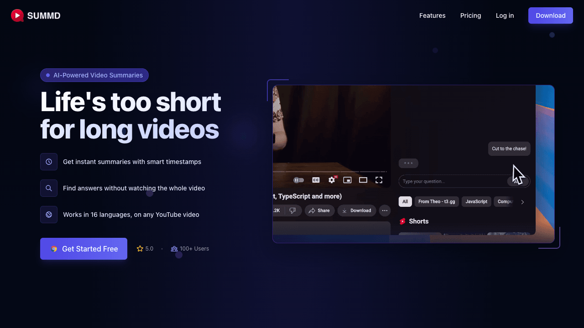Enter fullscreen with the fullscreen icon
Screen dimensions: 584x328
click(x=379, y=180)
